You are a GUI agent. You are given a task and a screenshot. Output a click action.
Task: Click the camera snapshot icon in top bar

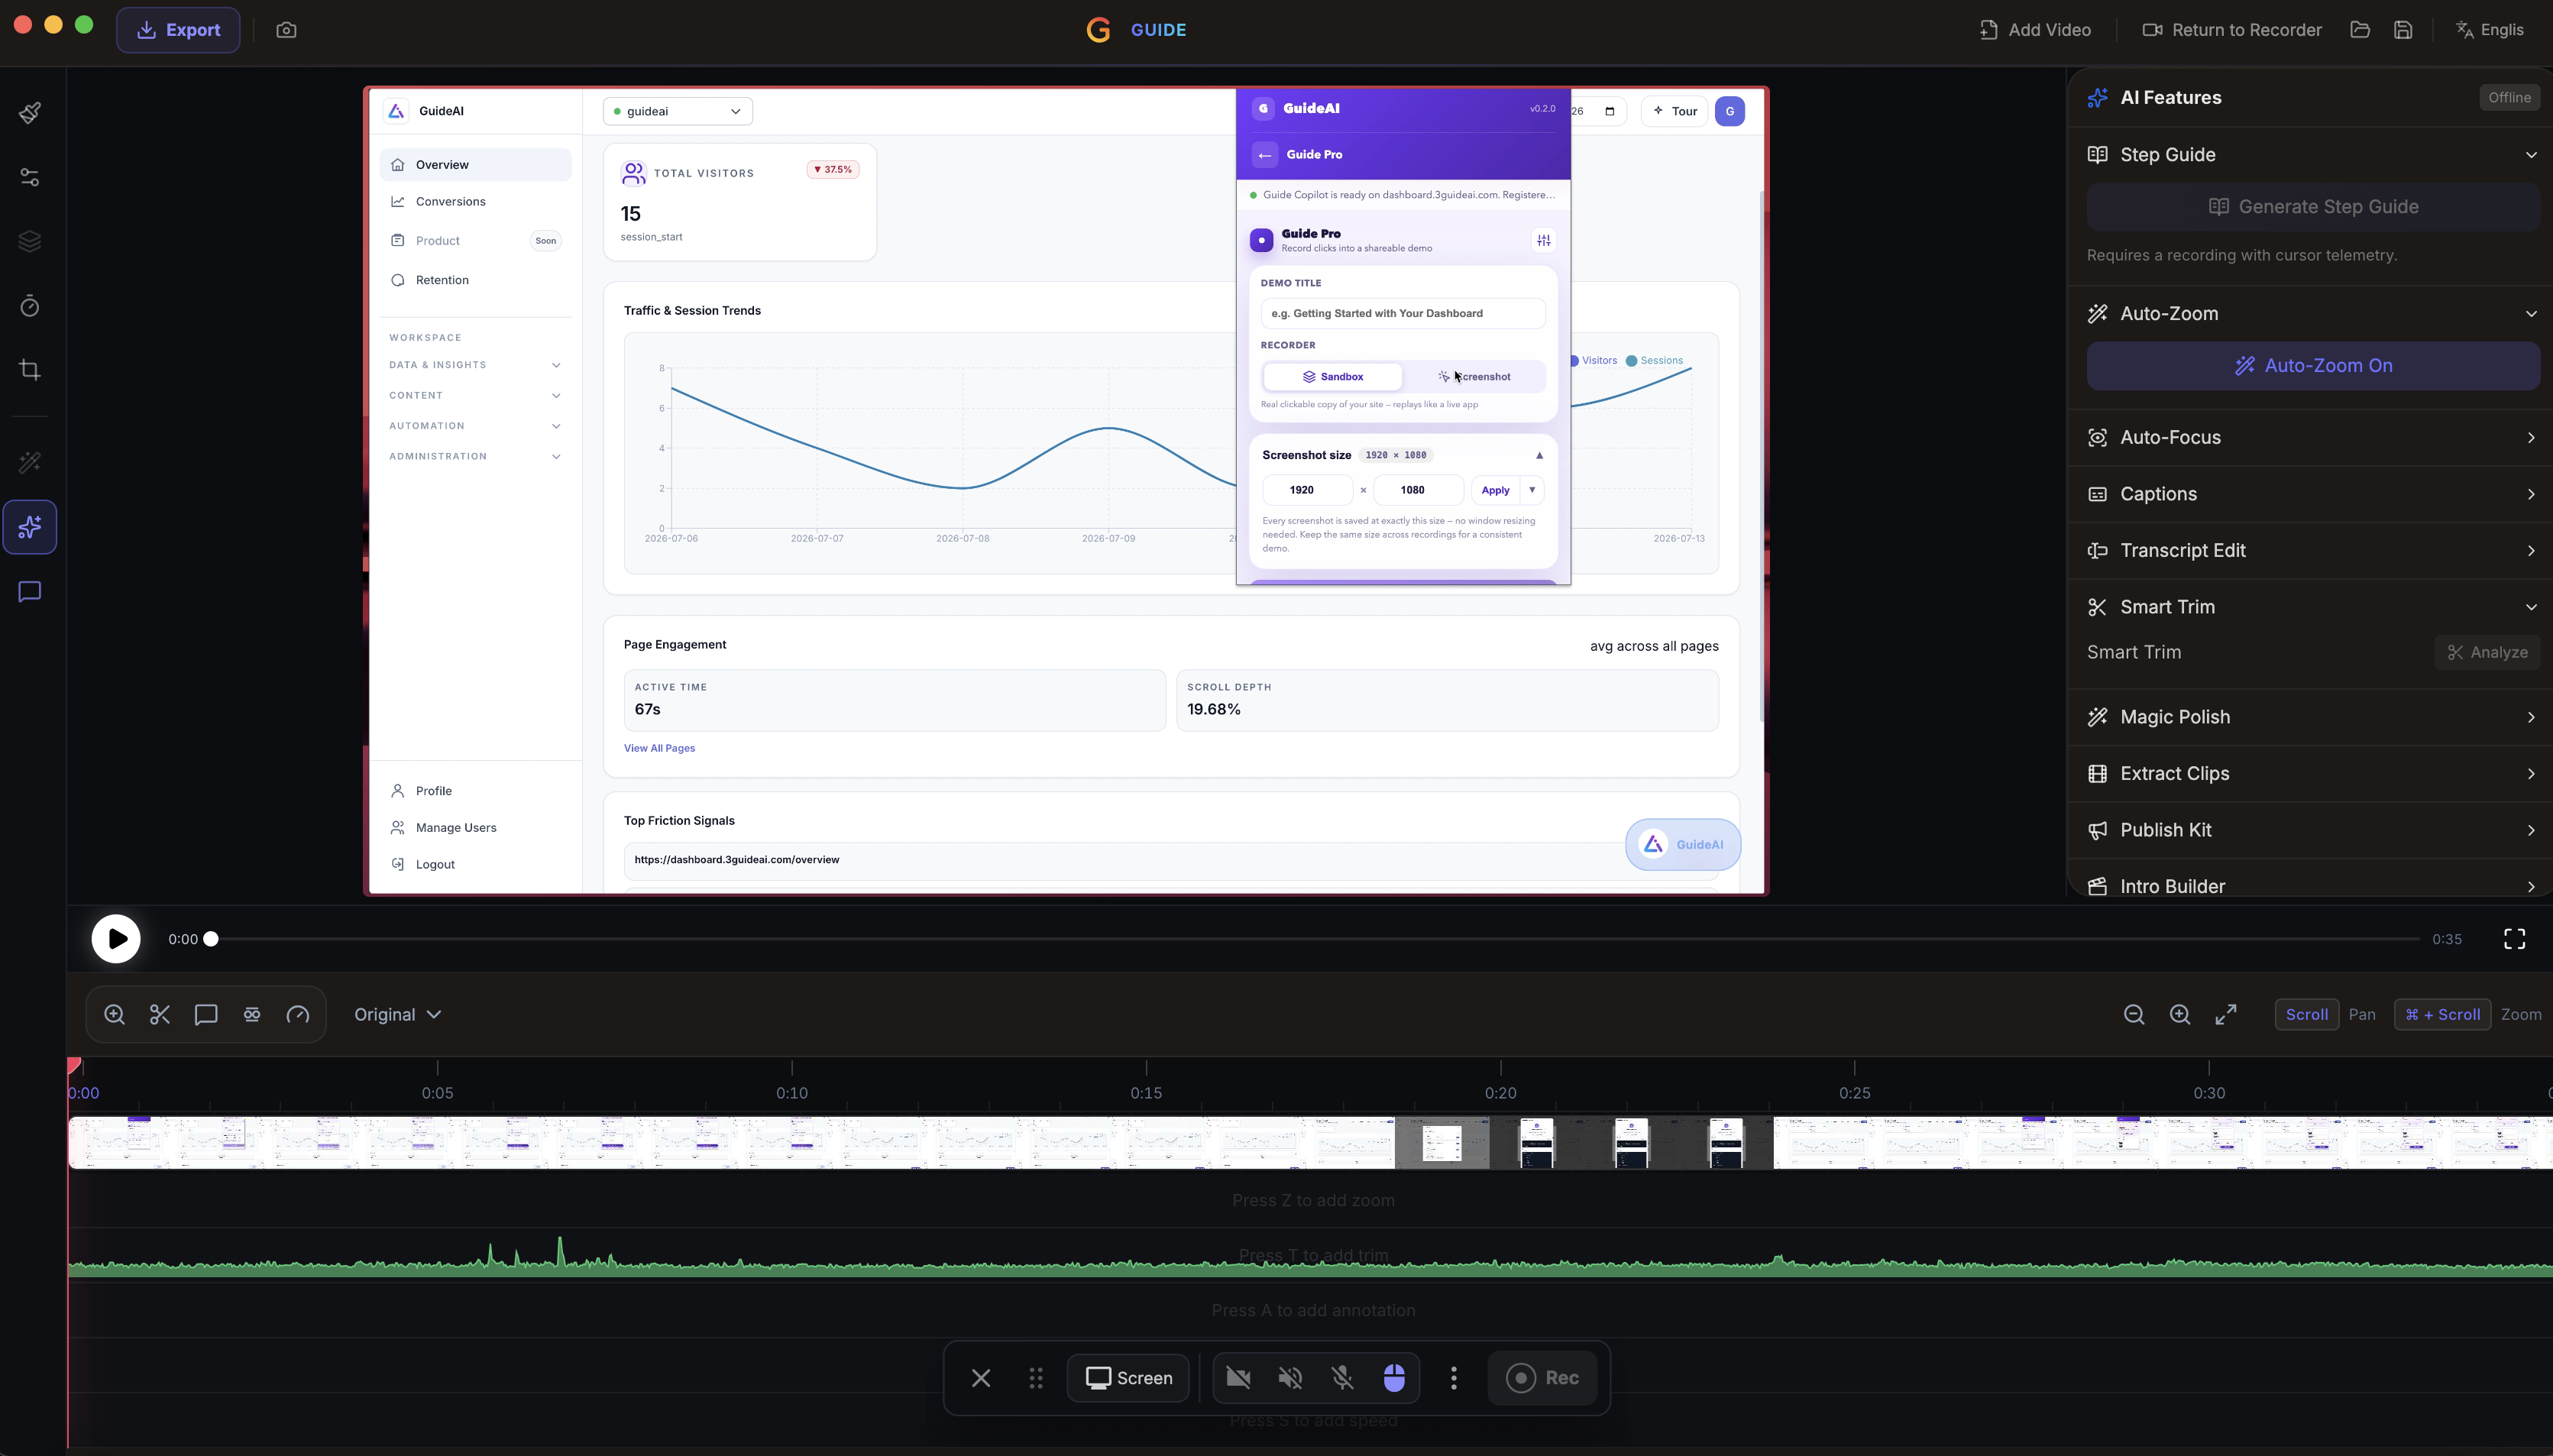[x=286, y=30]
